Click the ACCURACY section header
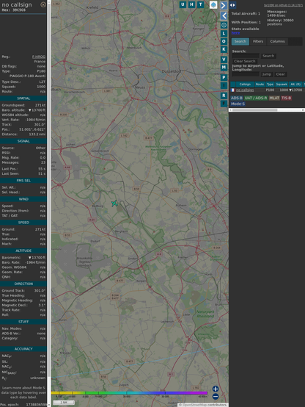Viewport: 305px width, 407px height. point(23,349)
